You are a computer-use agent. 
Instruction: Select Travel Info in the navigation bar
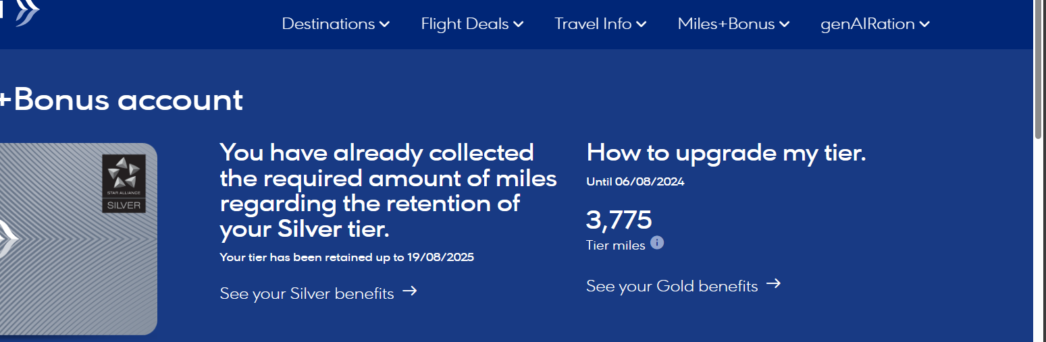point(593,24)
